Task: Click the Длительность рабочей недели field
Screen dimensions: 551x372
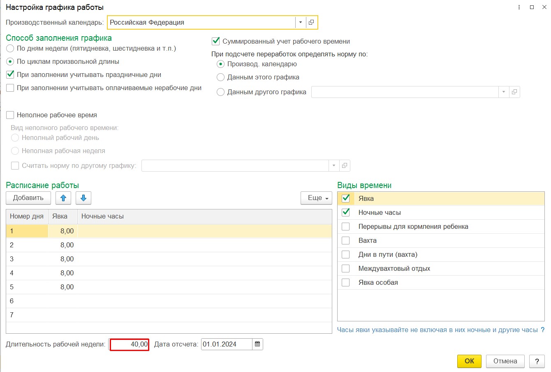Action: (130, 344)
